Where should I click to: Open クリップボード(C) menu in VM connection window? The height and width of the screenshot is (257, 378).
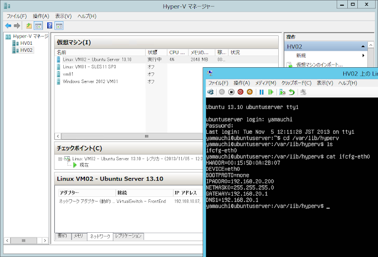coord(296,83)
